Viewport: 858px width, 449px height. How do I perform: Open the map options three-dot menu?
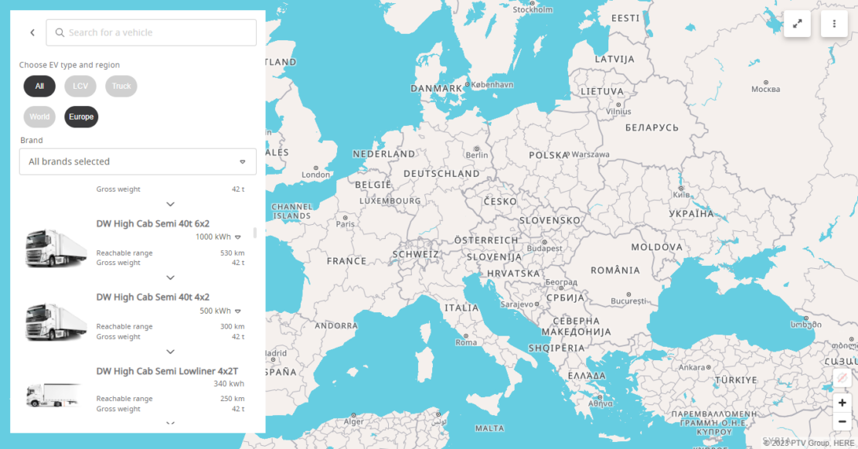(834, 24)
